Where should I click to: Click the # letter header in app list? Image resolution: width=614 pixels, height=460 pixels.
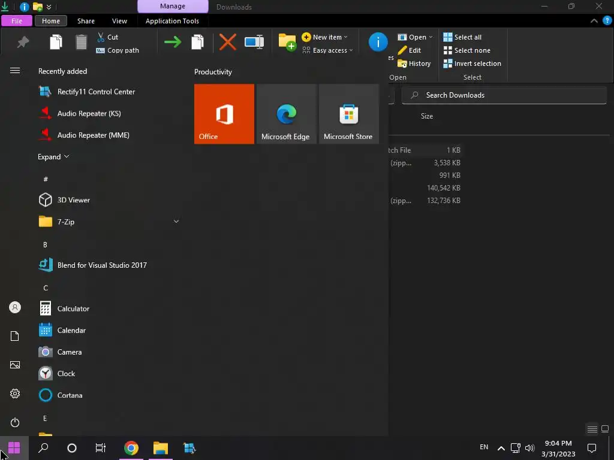point(46,179)
